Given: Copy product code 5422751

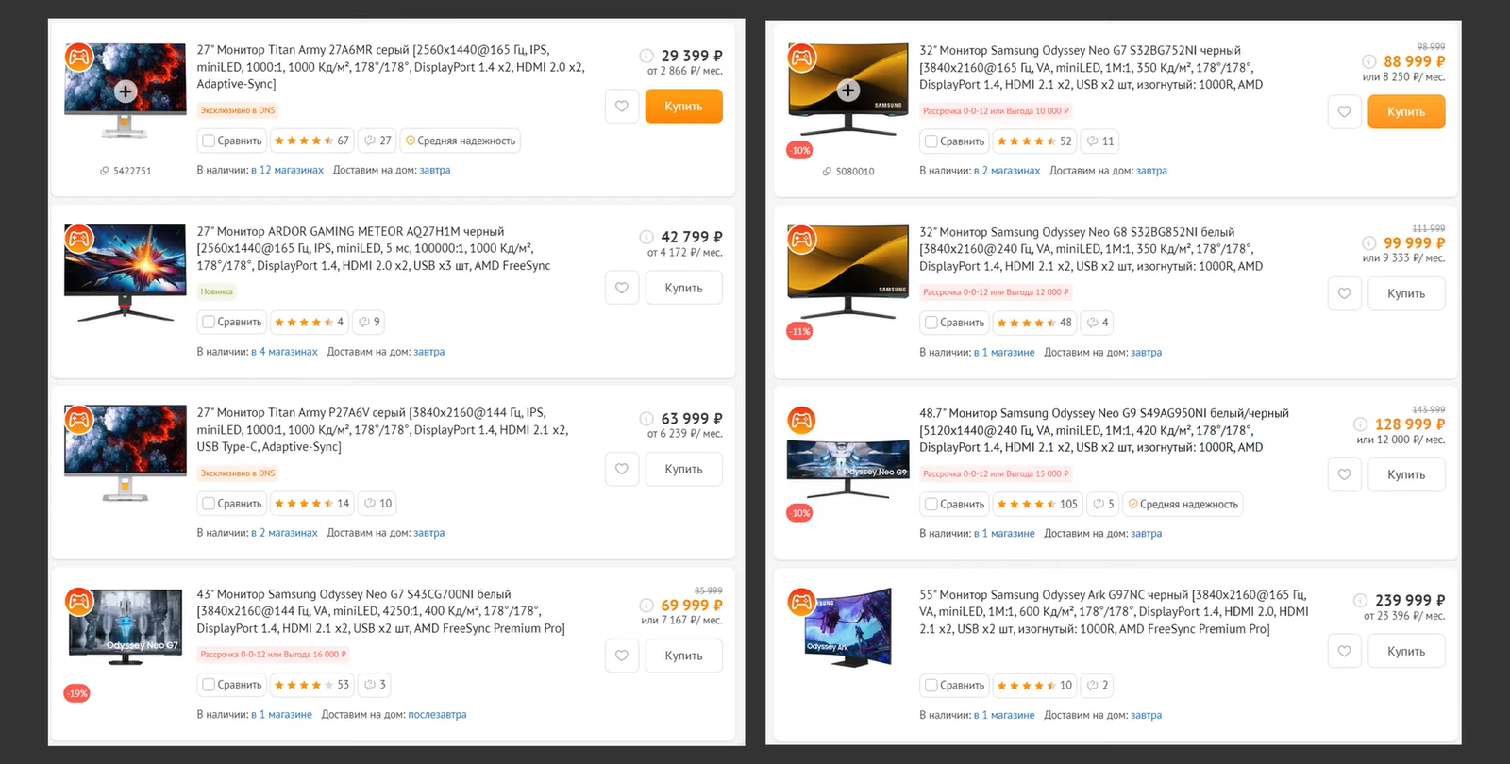Looking at the screenshot, I should (125, 171).
